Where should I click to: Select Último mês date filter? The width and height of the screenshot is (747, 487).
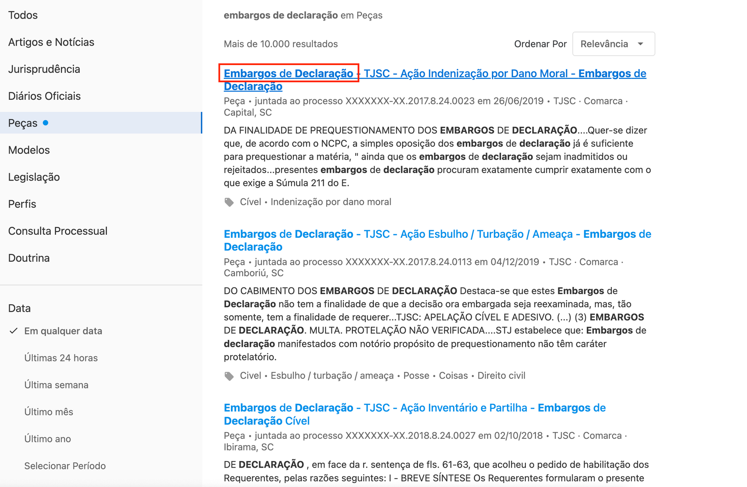49,412
